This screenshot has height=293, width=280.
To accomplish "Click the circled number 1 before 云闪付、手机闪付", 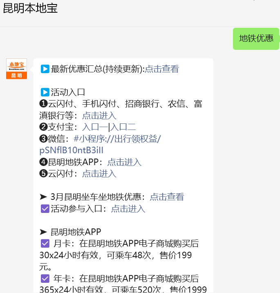I will point(43,104).
